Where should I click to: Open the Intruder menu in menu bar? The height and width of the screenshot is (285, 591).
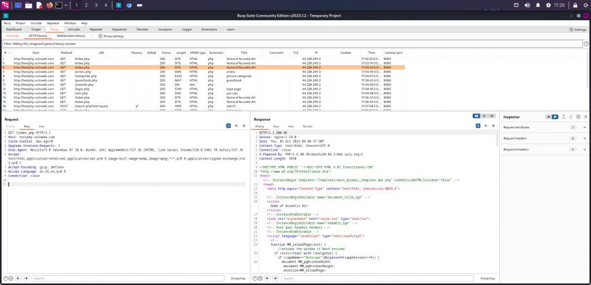[36, 23]
